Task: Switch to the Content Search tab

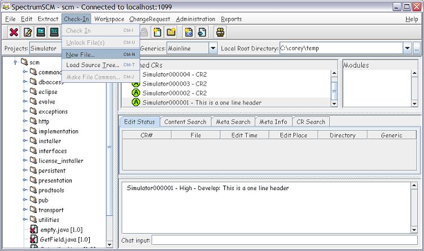Action: tap(185, 122)
